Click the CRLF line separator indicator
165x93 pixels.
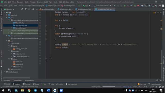[140, 87]
